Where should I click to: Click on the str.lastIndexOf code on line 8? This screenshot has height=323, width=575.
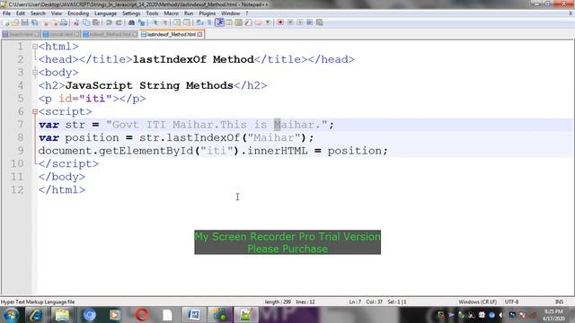[x=190, y=137]
